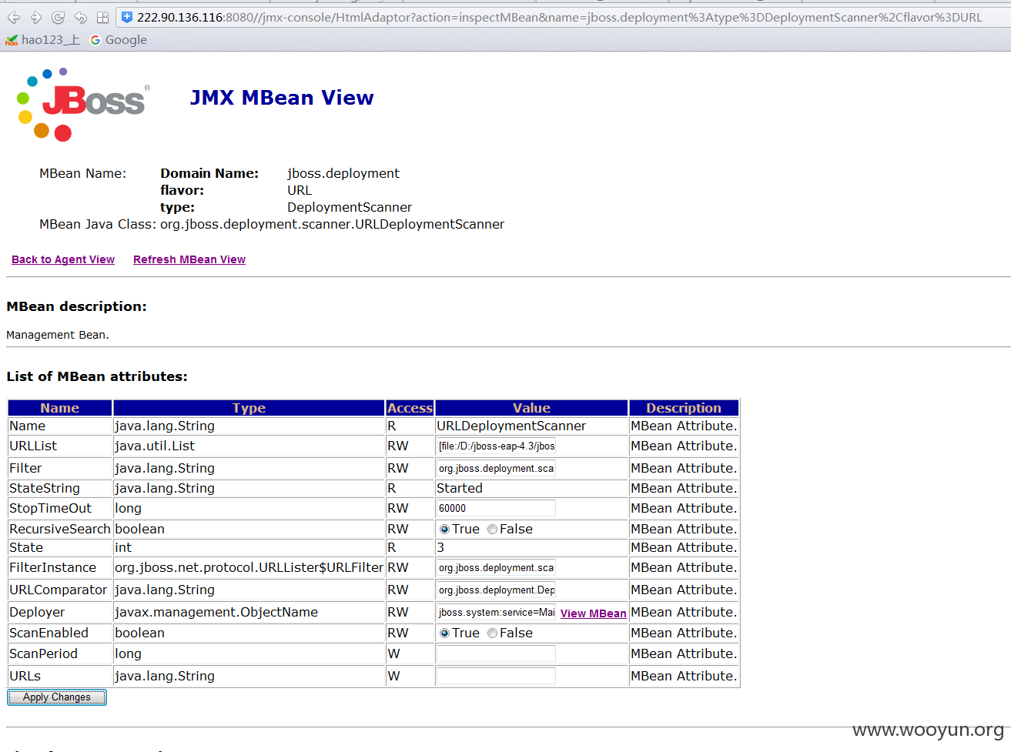Image resolution: width=1011 pixels, height=752 pixels.
Task: Click the ScanPeriod attribute name
Action: 43,653
